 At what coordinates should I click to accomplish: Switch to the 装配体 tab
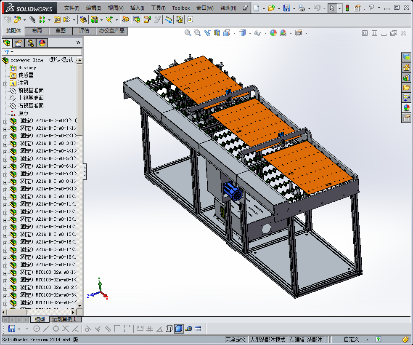tap(13, 31)
